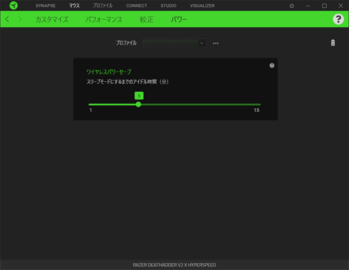
Task: Click the profile selection combo box
Action: [x=174, y=43]
